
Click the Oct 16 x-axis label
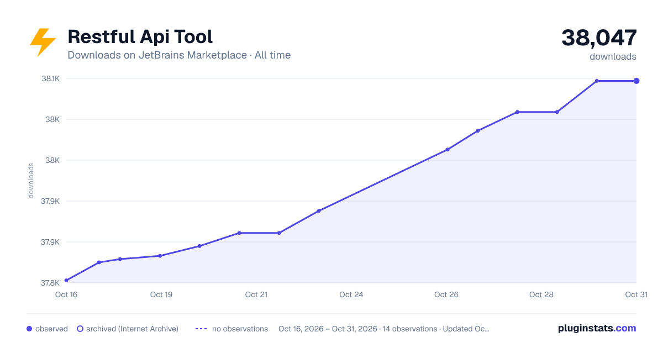coord(66,294)
